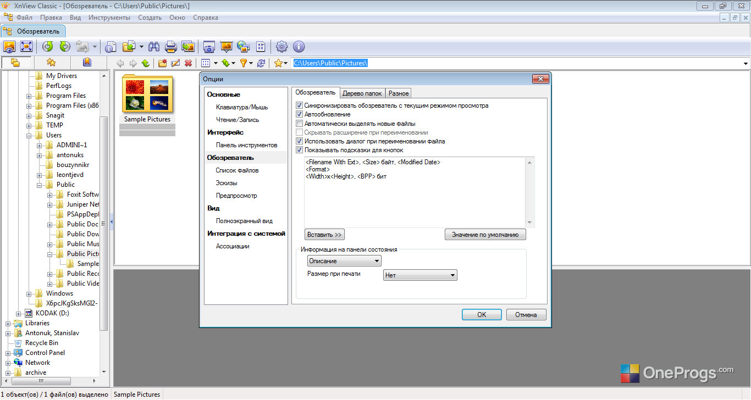The image size is (751, 400).
Task: Select Эскизы in options list
Action: click(x=227, y=183)
